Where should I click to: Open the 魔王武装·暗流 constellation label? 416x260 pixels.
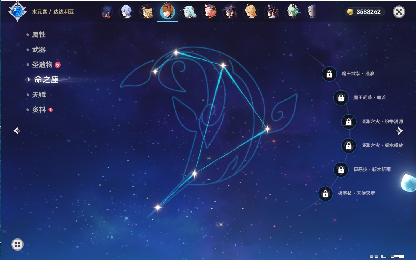370,97
